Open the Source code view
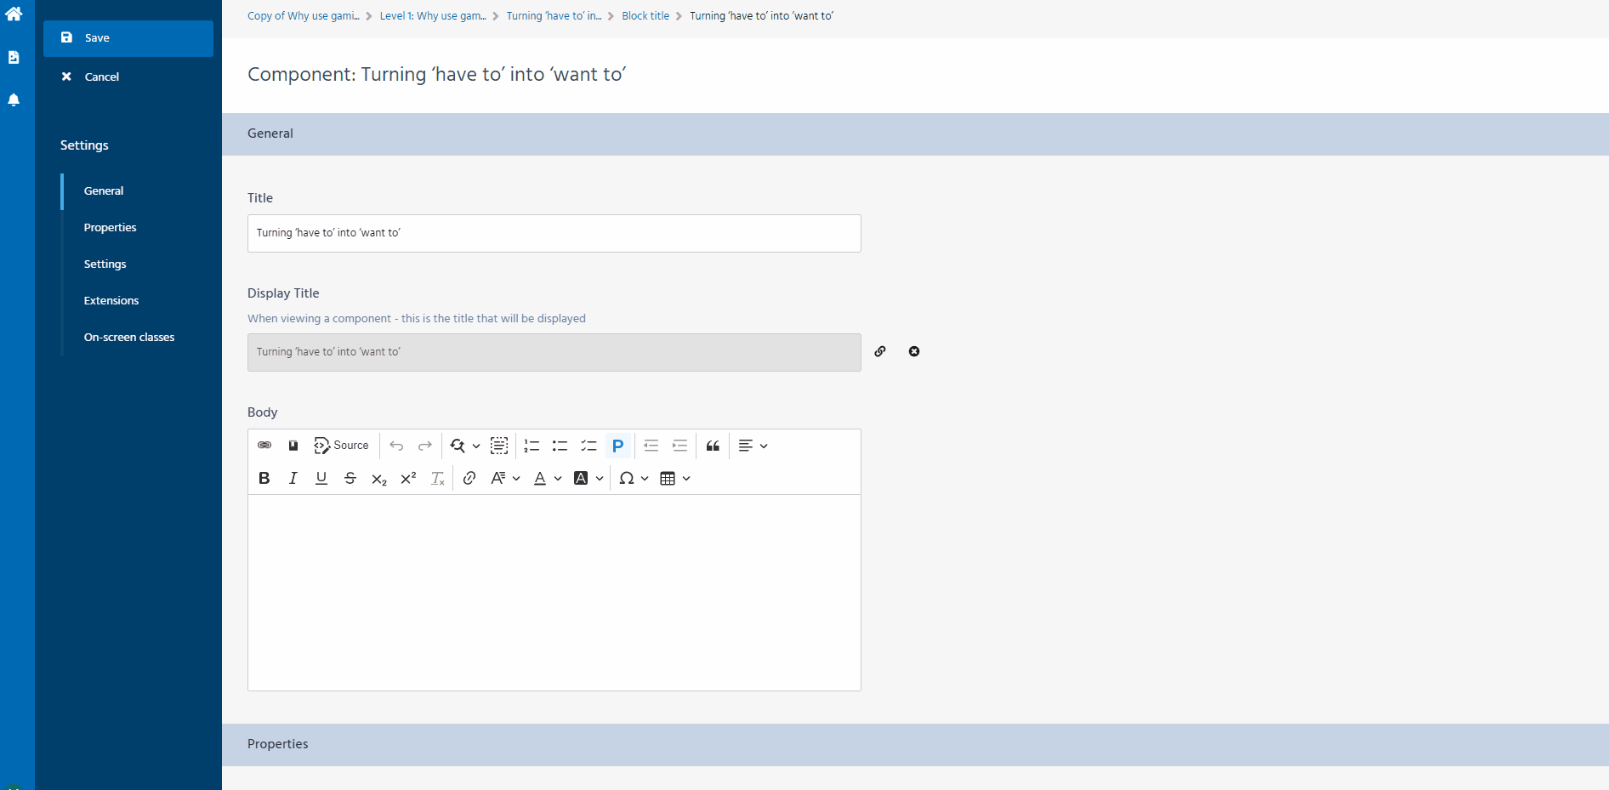Image resolution: width=1609 pixels, height=790 pixels. coord(341,446)
